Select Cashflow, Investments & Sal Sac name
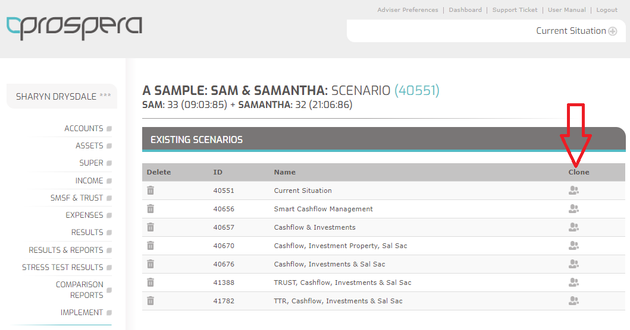 tap(330, 264)
